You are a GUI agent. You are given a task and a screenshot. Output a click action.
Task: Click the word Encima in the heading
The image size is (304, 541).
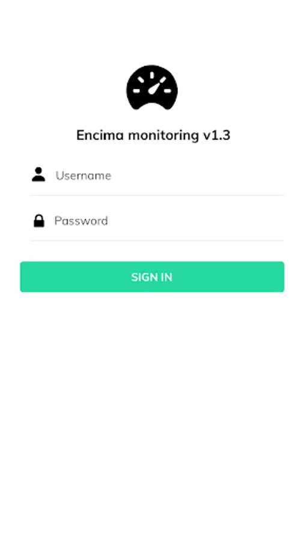pos(100,135)
